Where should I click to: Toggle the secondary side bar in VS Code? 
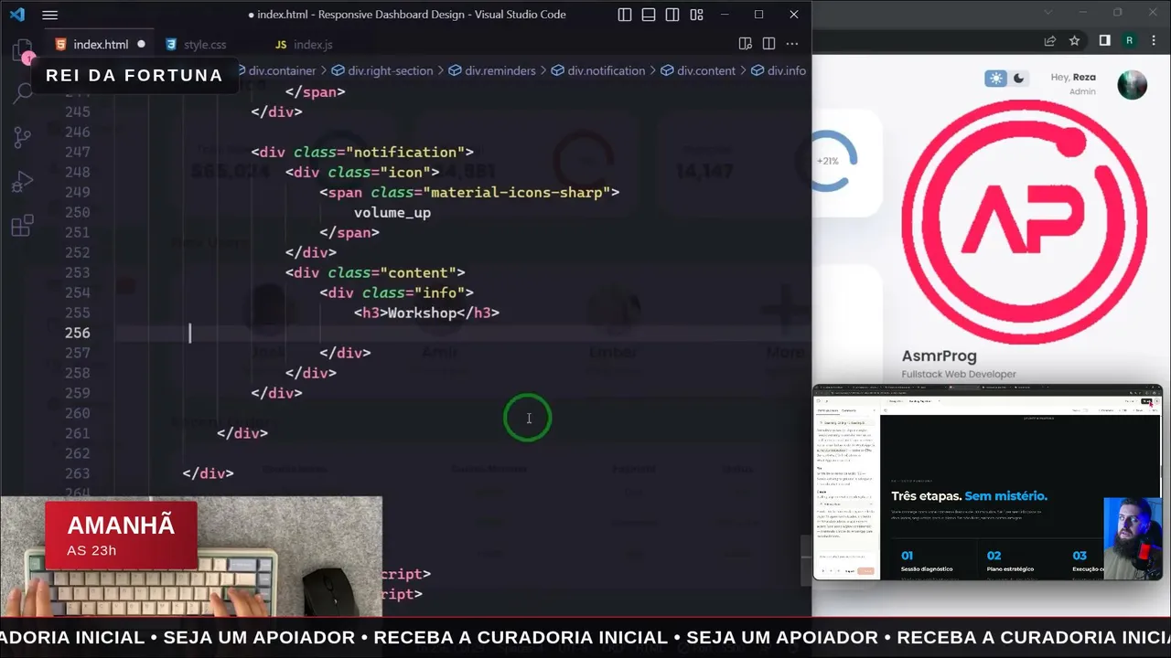click(672, 15)
